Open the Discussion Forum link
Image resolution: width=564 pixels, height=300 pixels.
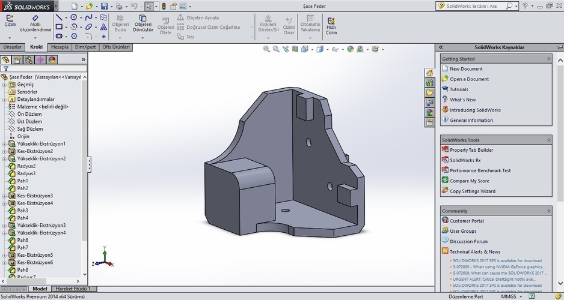[x=468, y=242]
